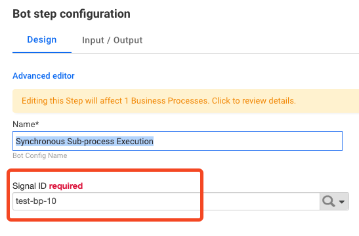Expand the Signal ID lookup dropdown arrow
This screenshot has width=359, height=236.
(342, 202)
